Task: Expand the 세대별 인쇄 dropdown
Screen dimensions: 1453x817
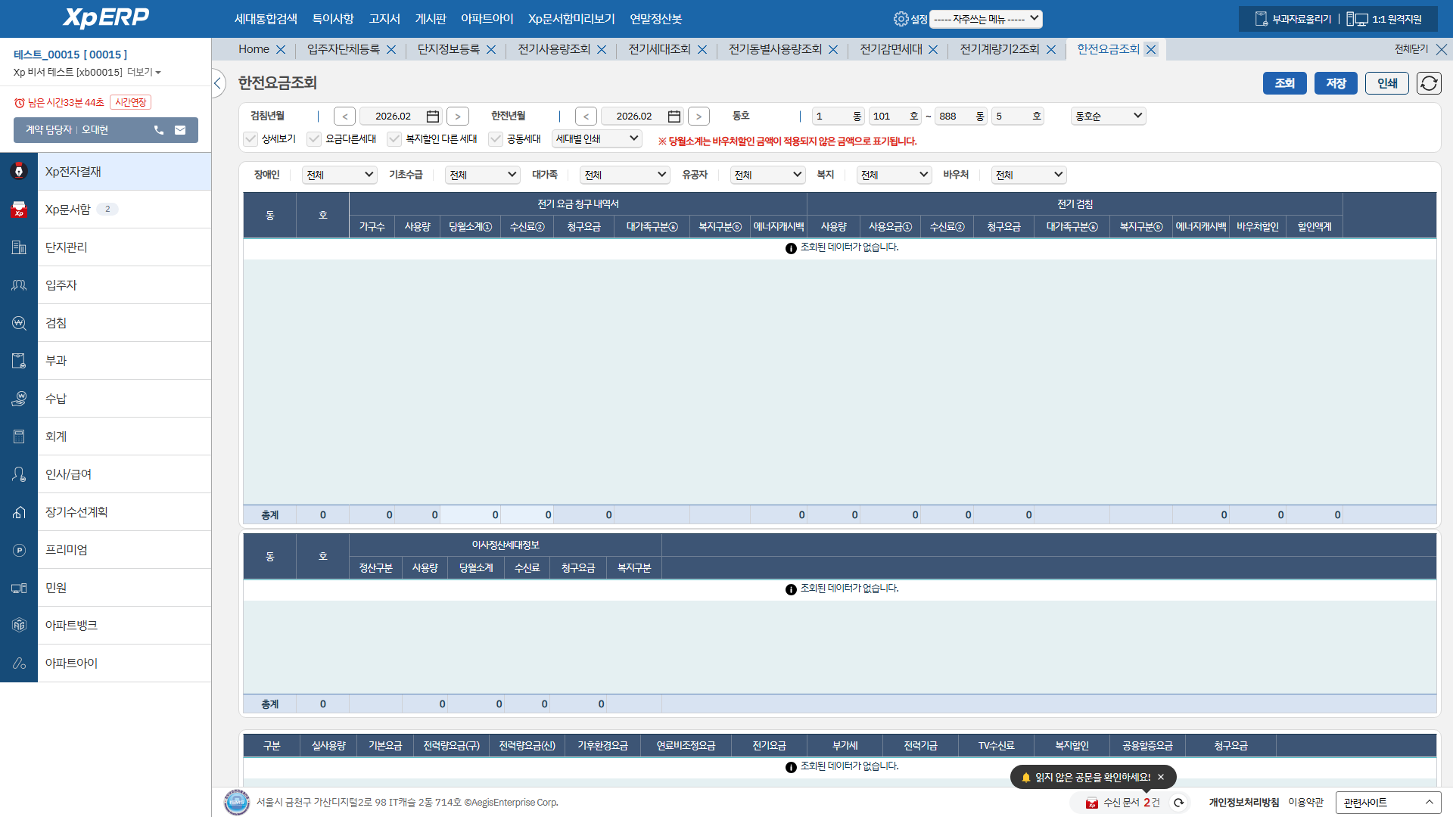Action: [x=596, y=139]
